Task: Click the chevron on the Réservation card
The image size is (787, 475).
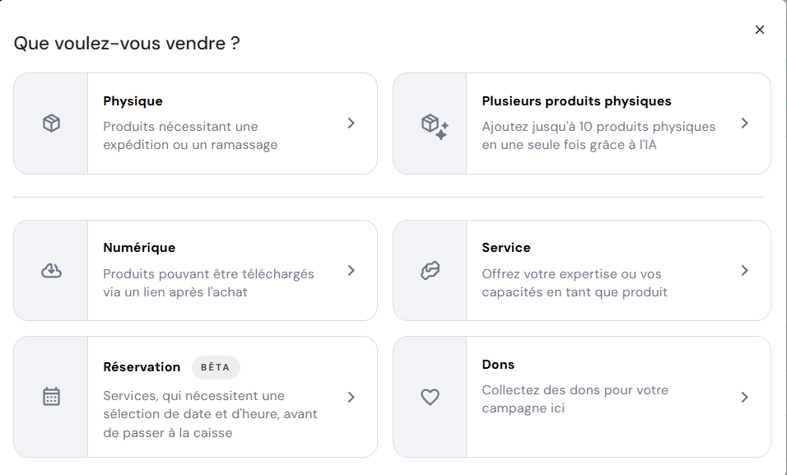Action: (352, 396)
